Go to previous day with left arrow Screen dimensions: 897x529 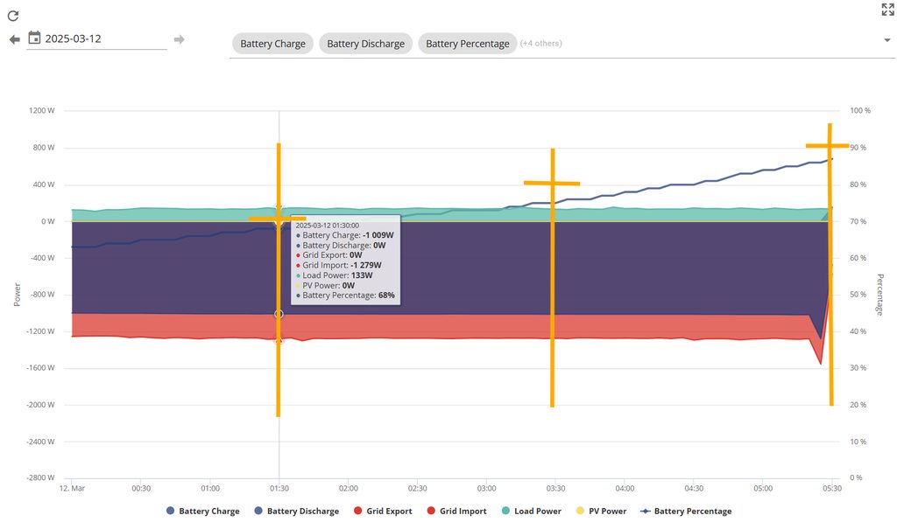pyautogui.click(x=14, y=39)
